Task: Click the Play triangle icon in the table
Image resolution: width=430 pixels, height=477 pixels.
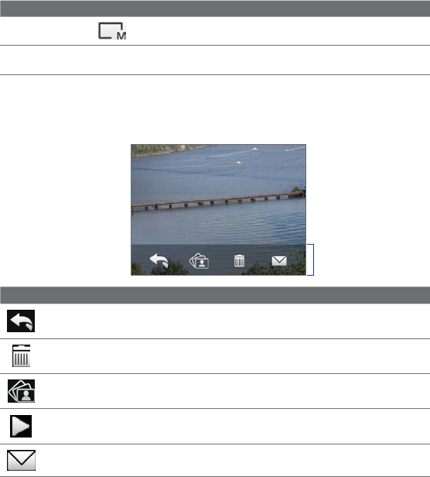Action: (21, 426)
